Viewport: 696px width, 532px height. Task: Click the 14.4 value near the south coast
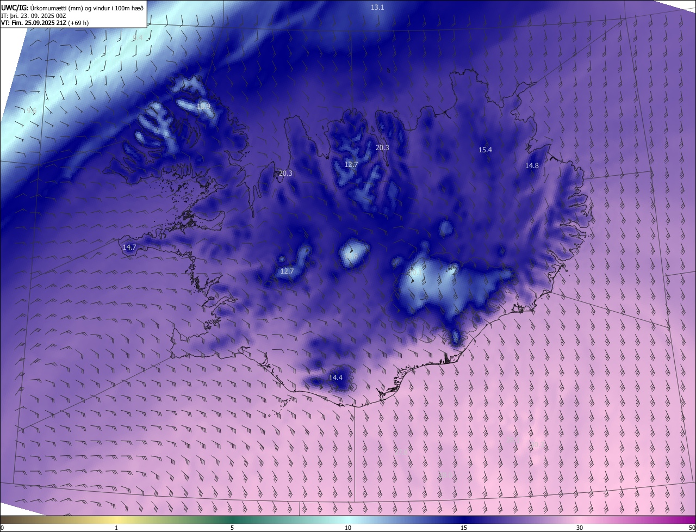click(335, 378)
